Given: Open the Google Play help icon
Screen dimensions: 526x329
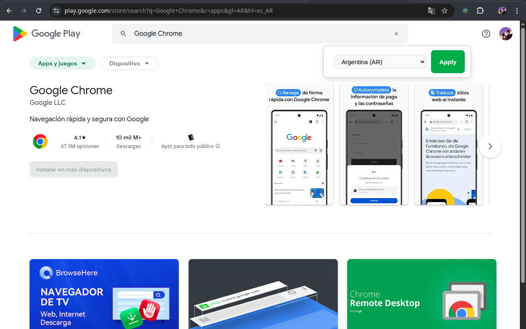Looking at the screenshot, I should [486, 34].
